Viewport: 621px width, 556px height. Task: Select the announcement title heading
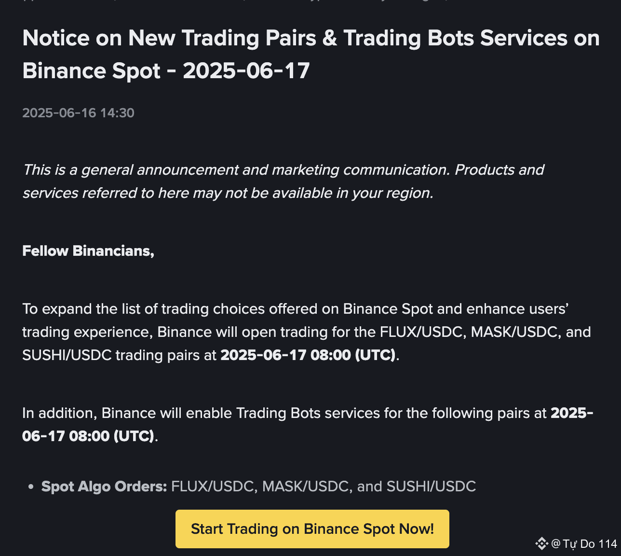(x=311, y=54)
